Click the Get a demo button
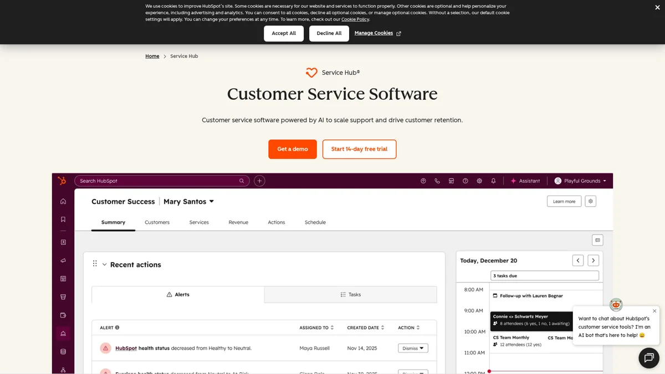 pos(293,149)
